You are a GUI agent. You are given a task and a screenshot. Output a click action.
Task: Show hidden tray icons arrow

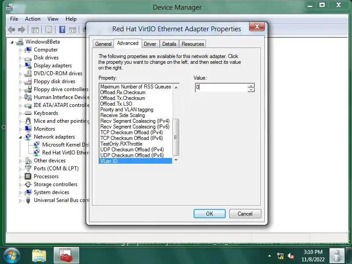pyautogui.click(x=269, y=256)
